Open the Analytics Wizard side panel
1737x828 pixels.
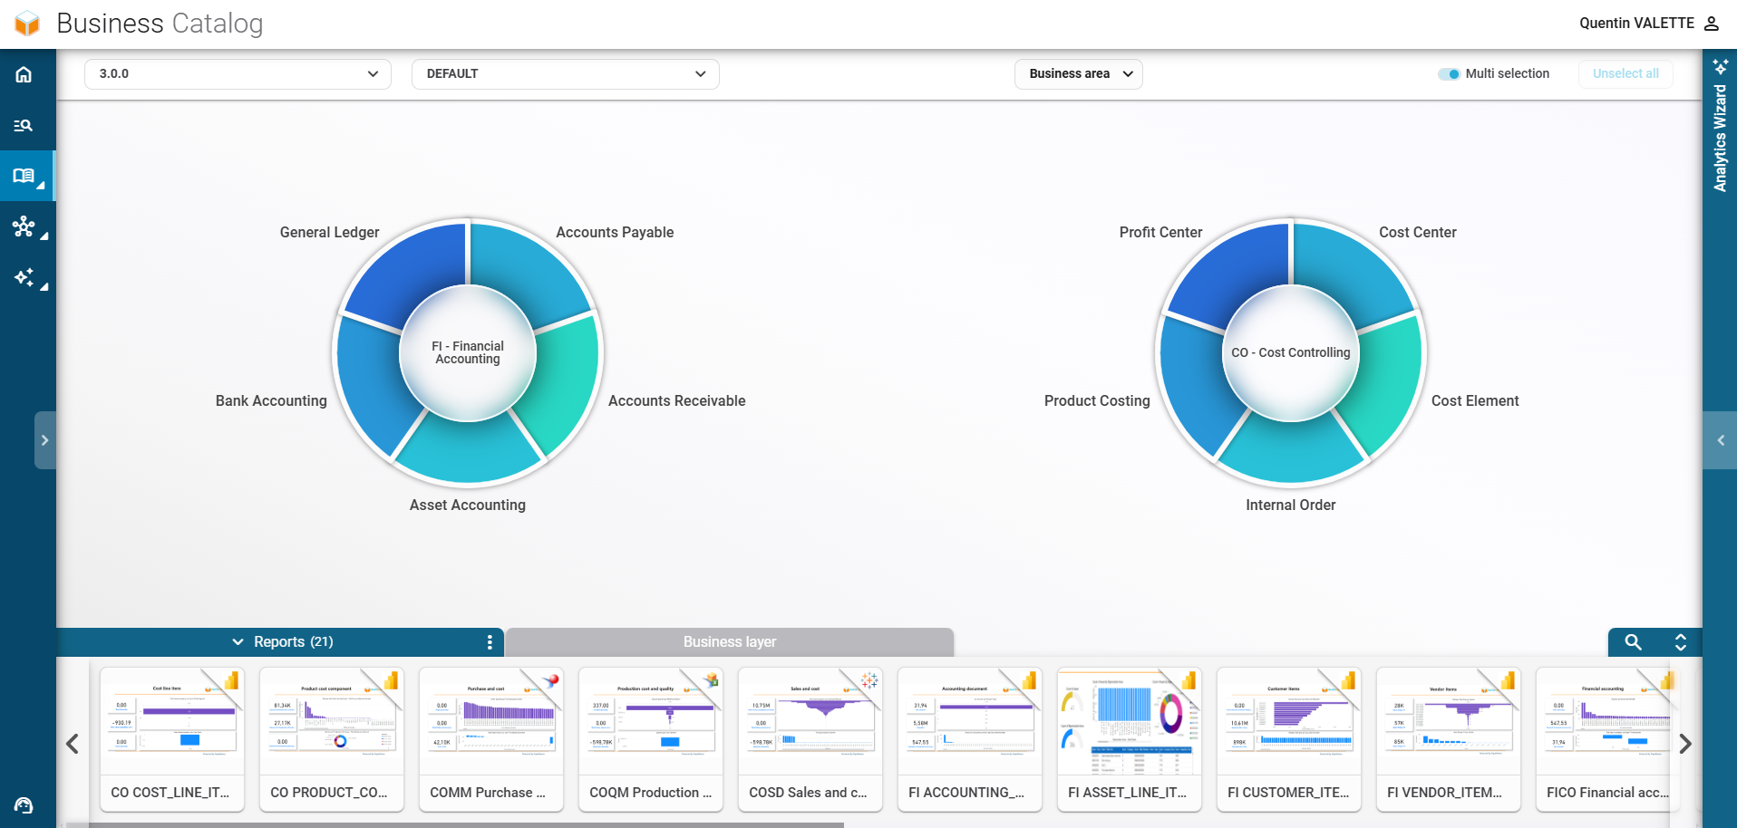tap(1720, 125)
